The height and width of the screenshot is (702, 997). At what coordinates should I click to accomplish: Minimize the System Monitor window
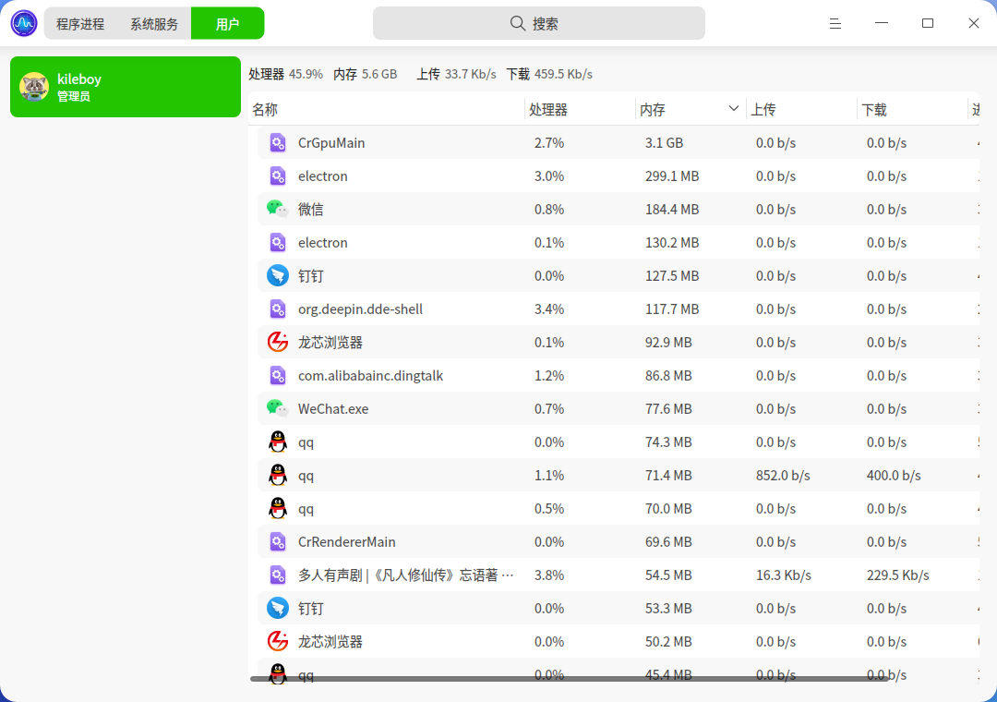[882, 23]
